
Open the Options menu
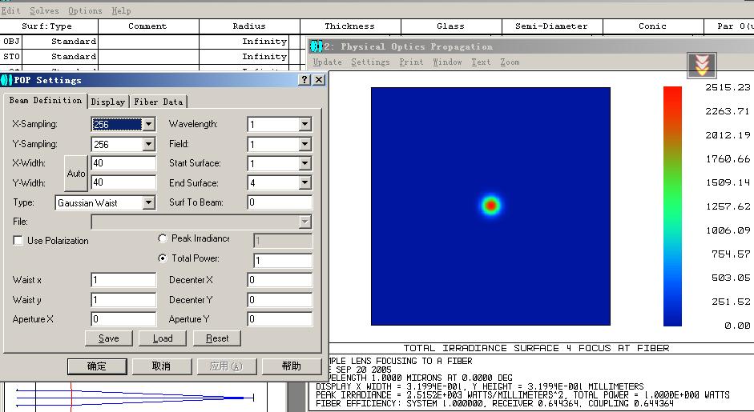[85, 10]
